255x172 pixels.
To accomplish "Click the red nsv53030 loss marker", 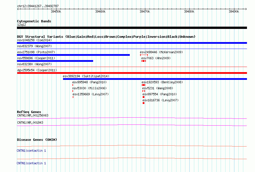I will pyautogui.click(x=73, y=91).
